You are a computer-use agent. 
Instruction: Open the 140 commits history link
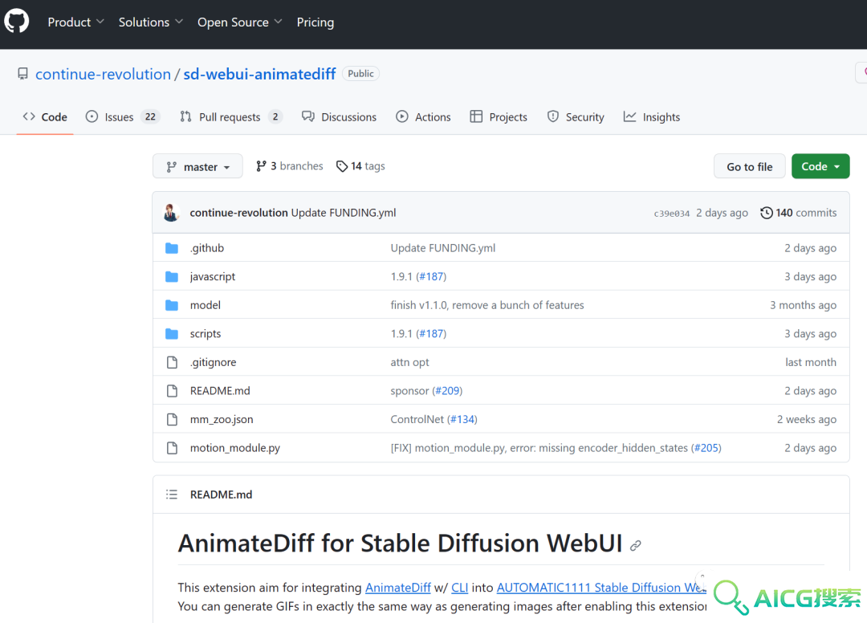pyautogui.click(x=799, y=213)
